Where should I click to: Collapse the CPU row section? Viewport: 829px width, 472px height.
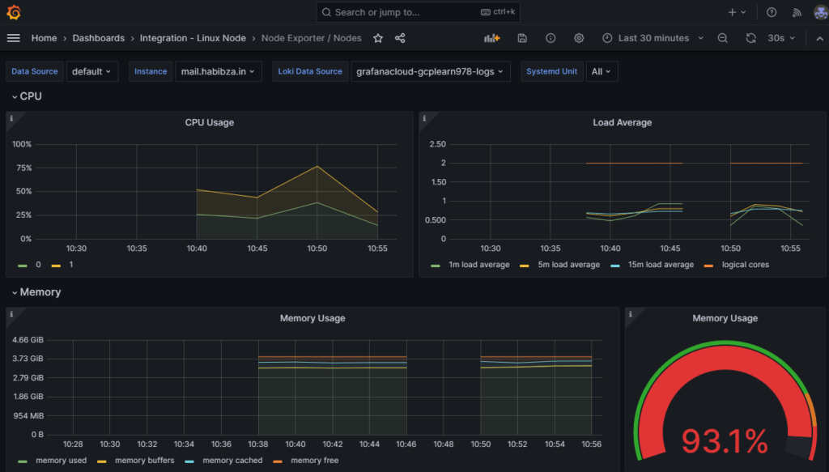tap(27, 96)
